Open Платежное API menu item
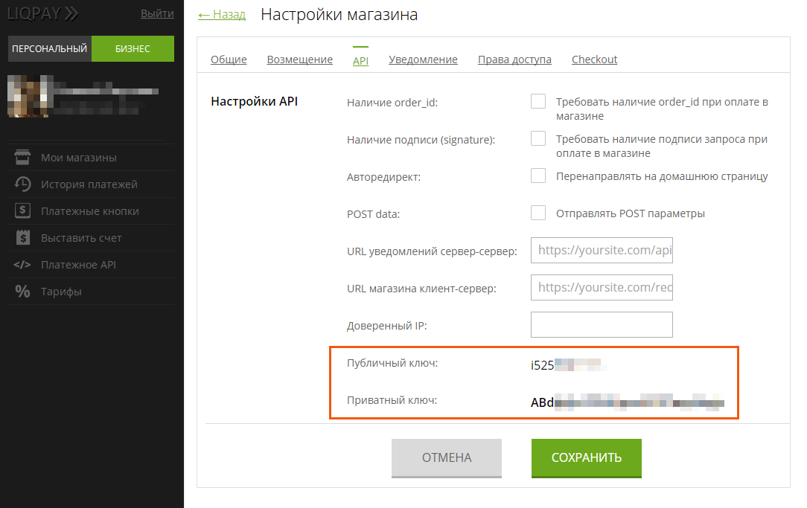The height and width of the screenshot is (508, 807). point(91,265)
